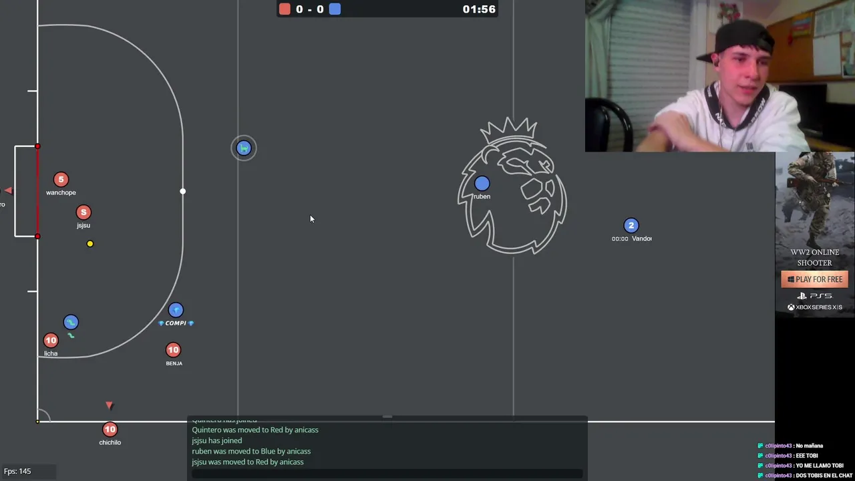The width and height of the screenshot is (855, 481).
Task: Click red player 5 wanchope
Action: (61, 179)
